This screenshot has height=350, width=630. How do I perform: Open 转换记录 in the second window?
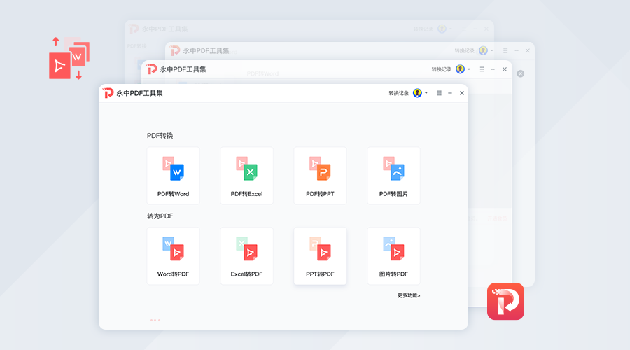click(x=442, y=69)
